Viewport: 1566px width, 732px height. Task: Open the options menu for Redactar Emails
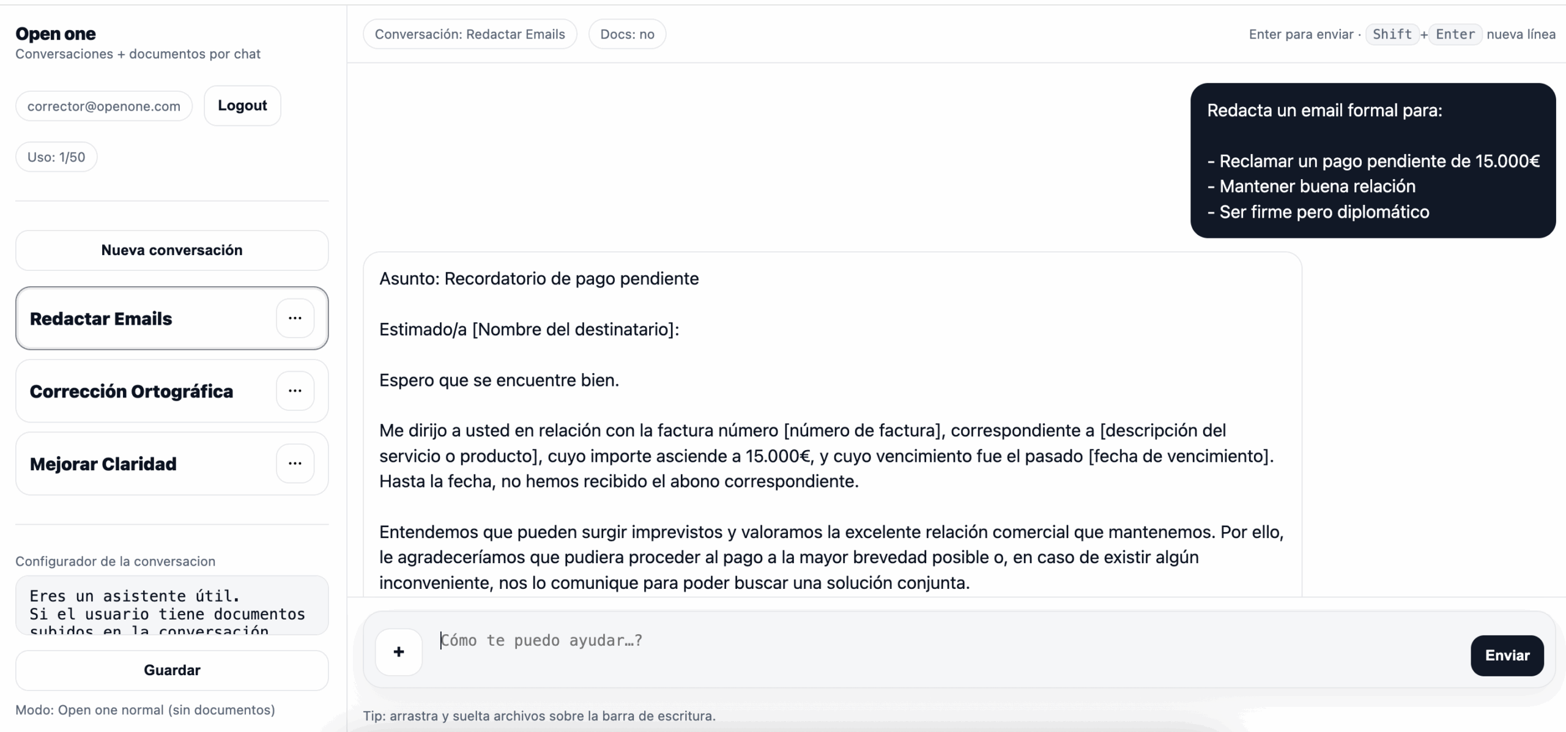click(x=295, y=318)
